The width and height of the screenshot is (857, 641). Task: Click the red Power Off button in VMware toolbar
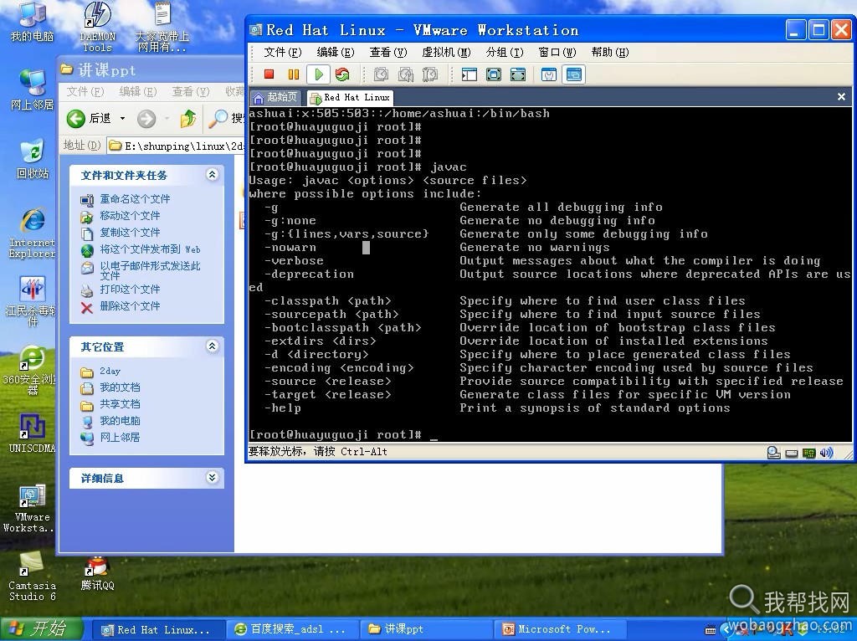coord(269,74)
